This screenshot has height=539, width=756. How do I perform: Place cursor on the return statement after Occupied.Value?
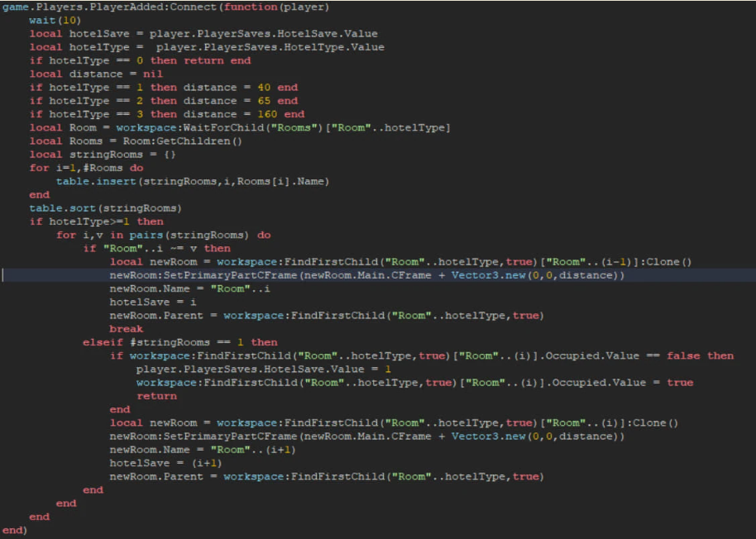coord(157,395)
